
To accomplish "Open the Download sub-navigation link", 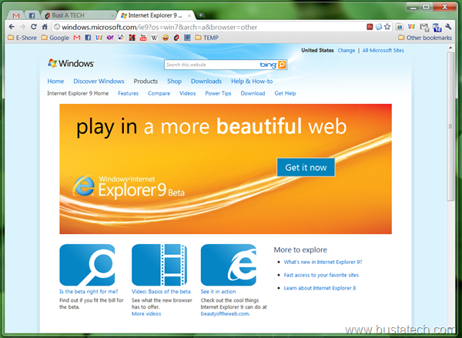I will 253,93.
